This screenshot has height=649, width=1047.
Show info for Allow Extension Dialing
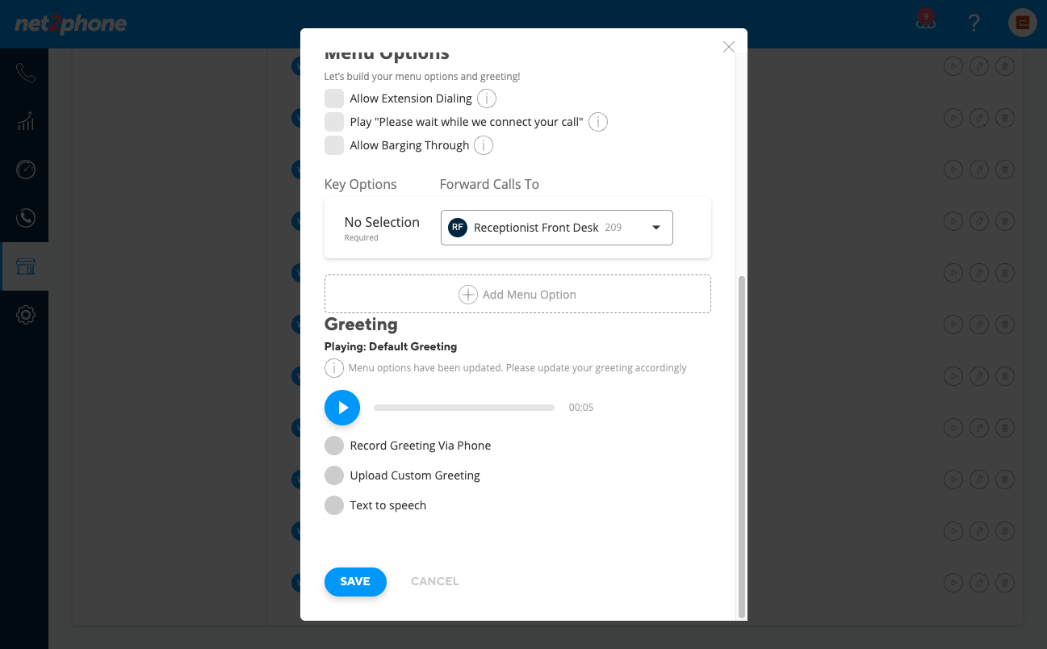(487, 98)
